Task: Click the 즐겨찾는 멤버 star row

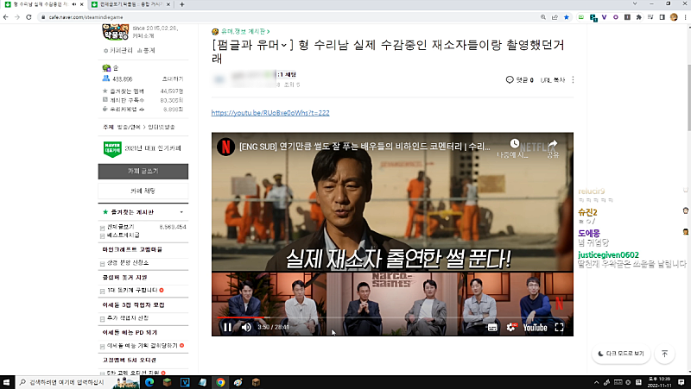Action: coord(143,91)
